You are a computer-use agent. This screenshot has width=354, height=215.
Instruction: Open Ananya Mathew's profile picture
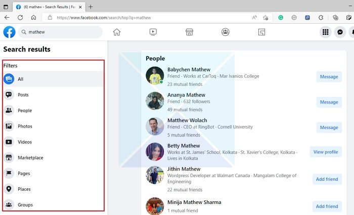point(155,101)
